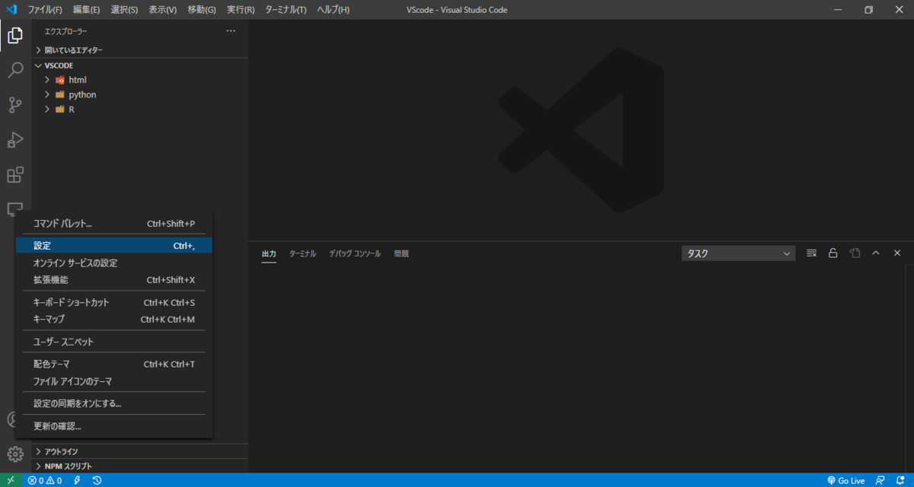Image resolution: width=914 pixels, height=487 pixels.
Task: Open the タスク output channel dropdown
Action: tap(738, 253)
